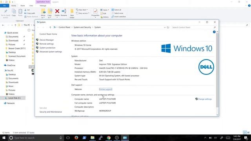Screen dimensions: 251x141
Task: Select System and Security breadcrumb
Action: 82,27
